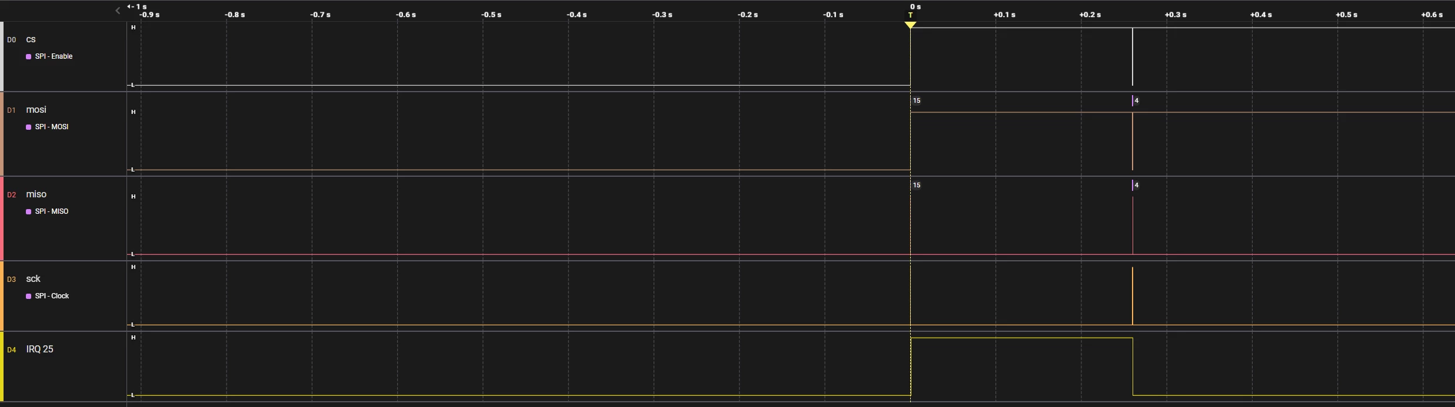Click the -0.8 s ruler tick label
The width and height of the screenshot is (1455, 407).
click(x=235, y=15)
